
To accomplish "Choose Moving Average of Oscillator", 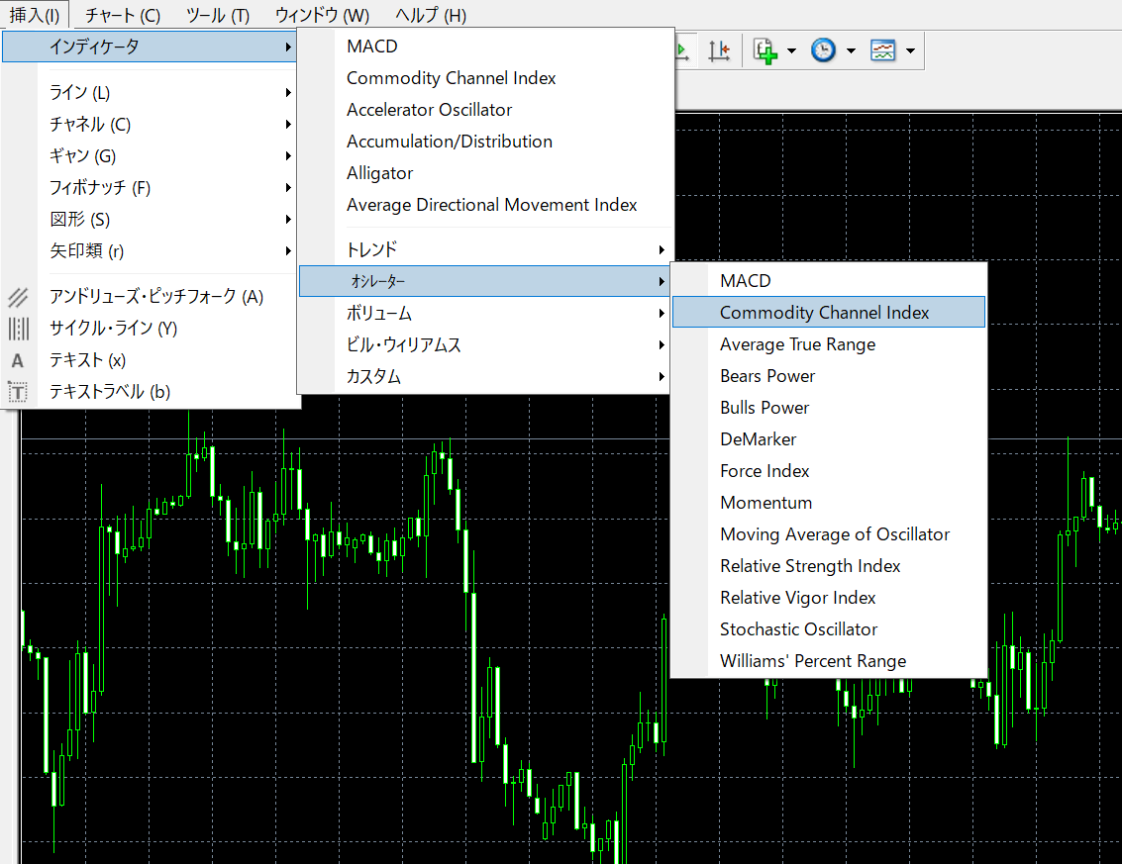I will coord(829,534).
